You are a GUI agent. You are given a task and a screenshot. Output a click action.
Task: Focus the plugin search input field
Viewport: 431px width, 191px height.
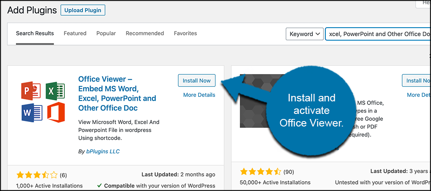click(378, 34)
